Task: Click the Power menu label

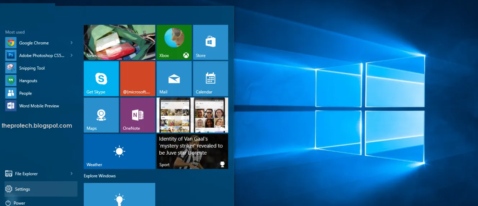Action: tap(19, 203)
